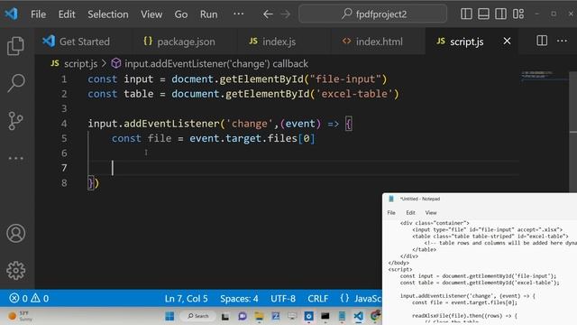Viewport: 577px width, 325px height.
Task: Change encoding via UTF-8 status item
Action: pos(283,298)
